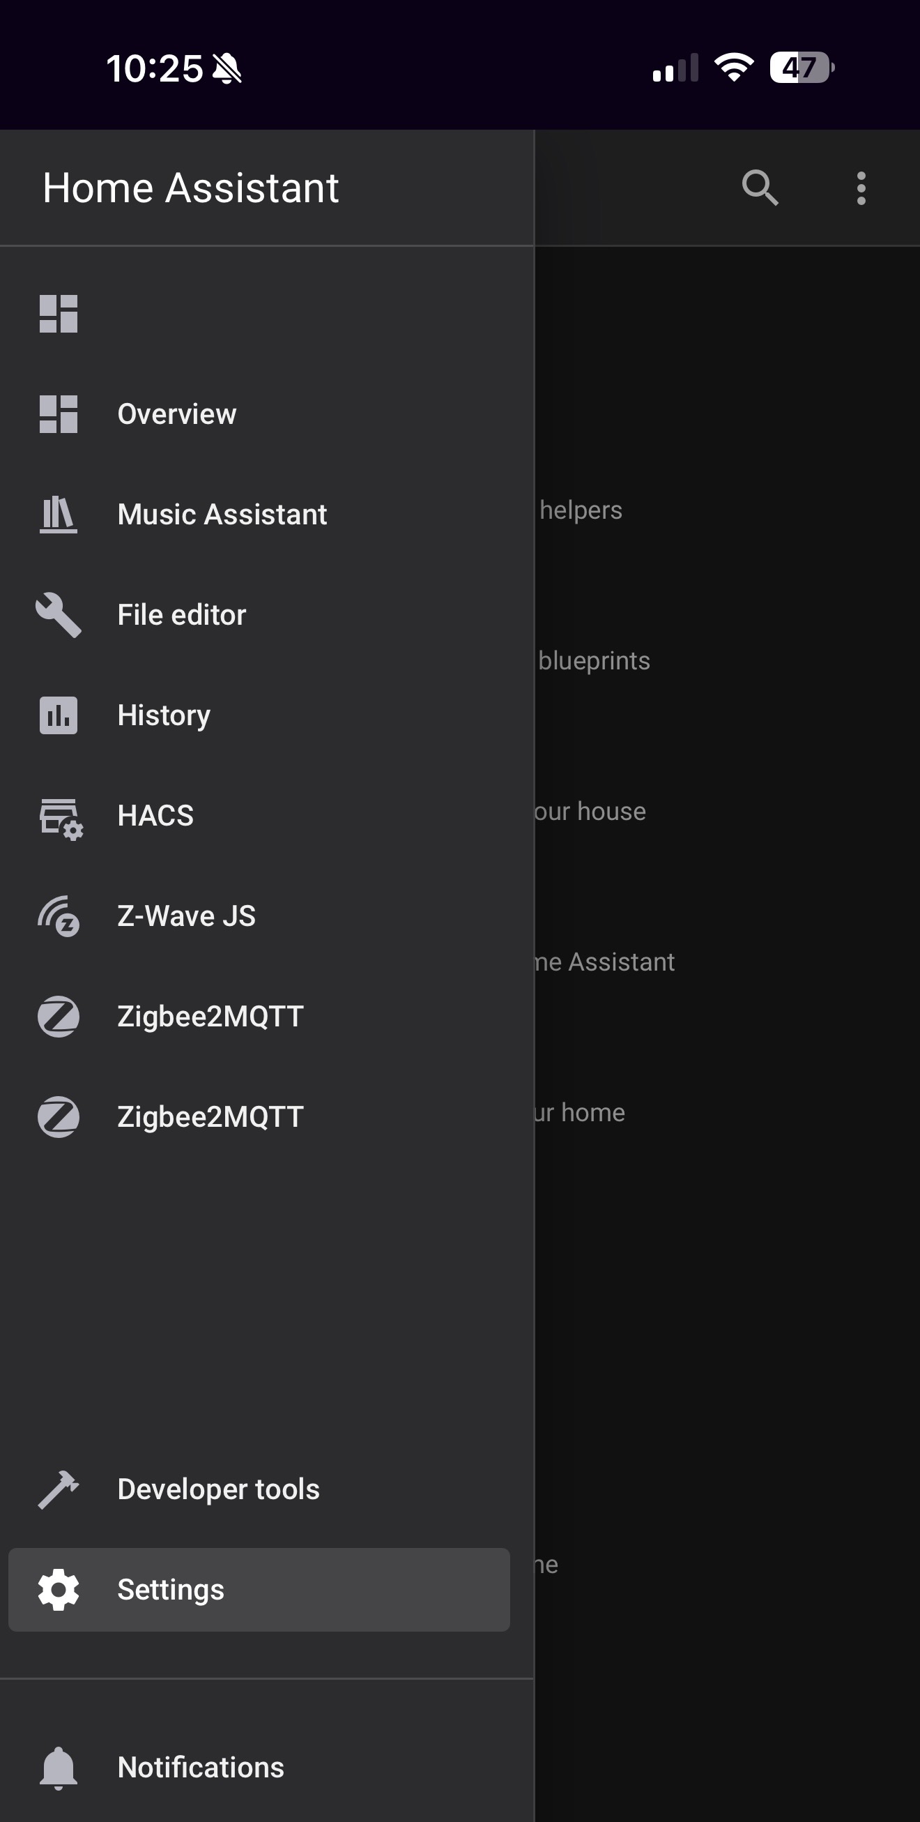Open Developer tools label

tap(219, 1489)
